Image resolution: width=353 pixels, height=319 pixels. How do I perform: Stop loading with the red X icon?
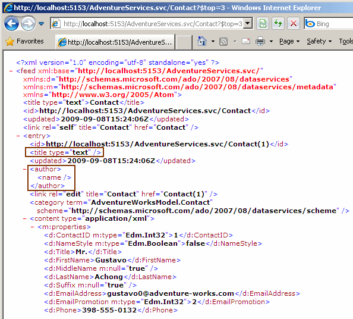point(294,23)
